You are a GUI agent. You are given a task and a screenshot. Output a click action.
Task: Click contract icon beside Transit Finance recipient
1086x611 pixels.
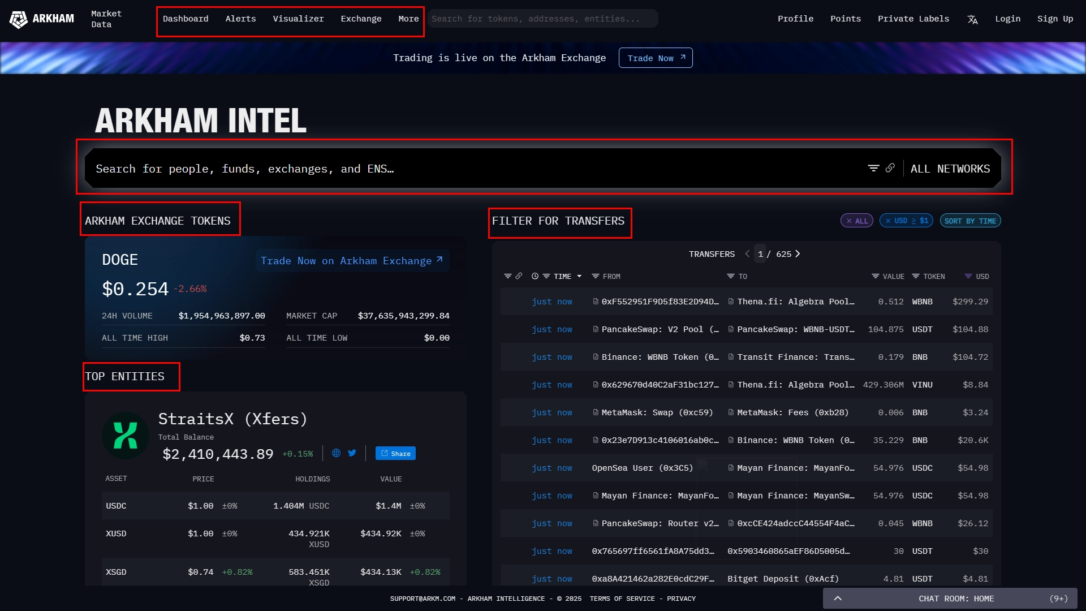pos(731,357)
